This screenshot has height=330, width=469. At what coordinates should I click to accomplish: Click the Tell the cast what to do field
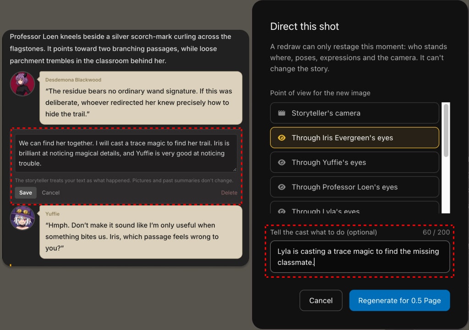coord(360,257)
